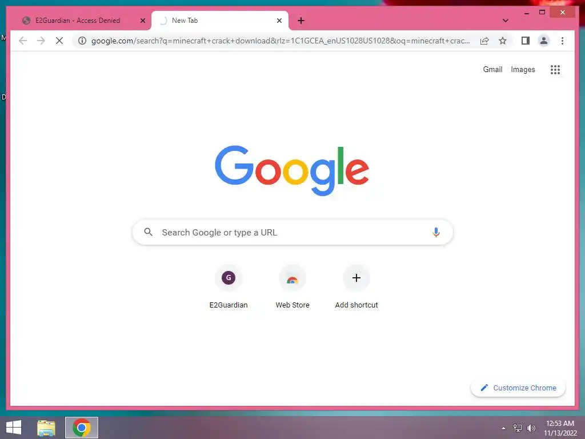Open the E2Guardian shortcut tile
The width and height of the screenshot is (585, 439).
pos(229,287)
